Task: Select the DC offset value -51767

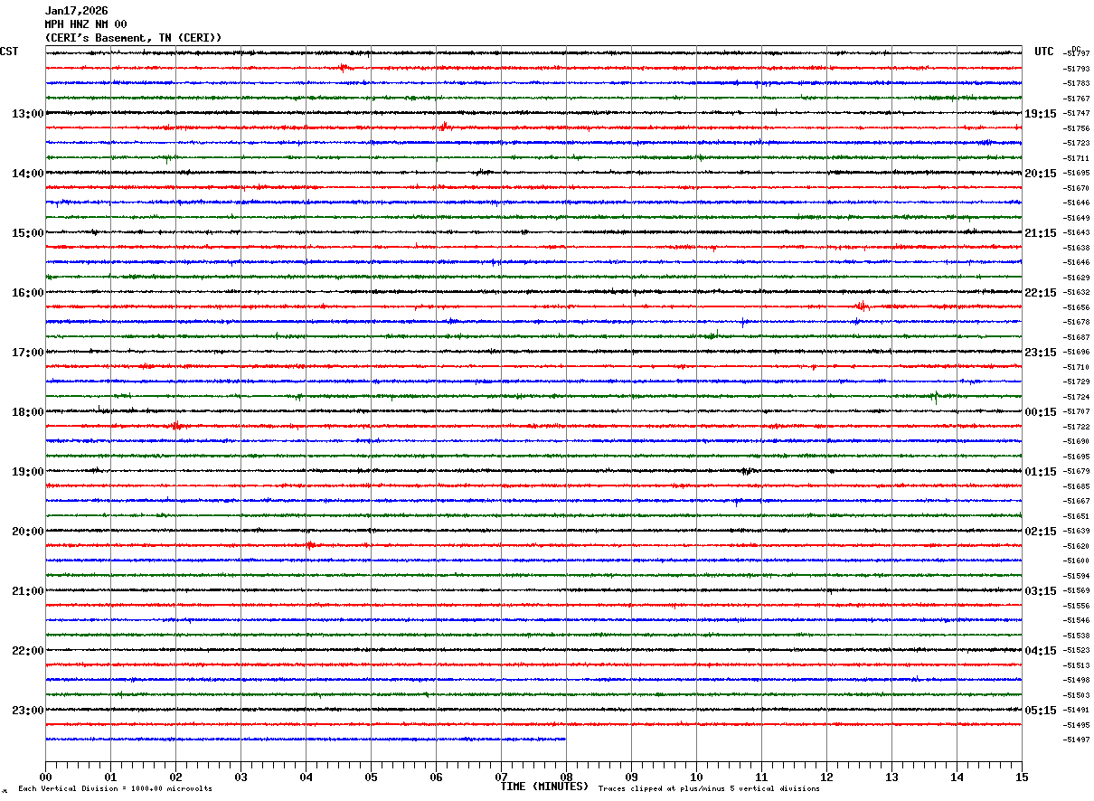Action: point(1077,99)
